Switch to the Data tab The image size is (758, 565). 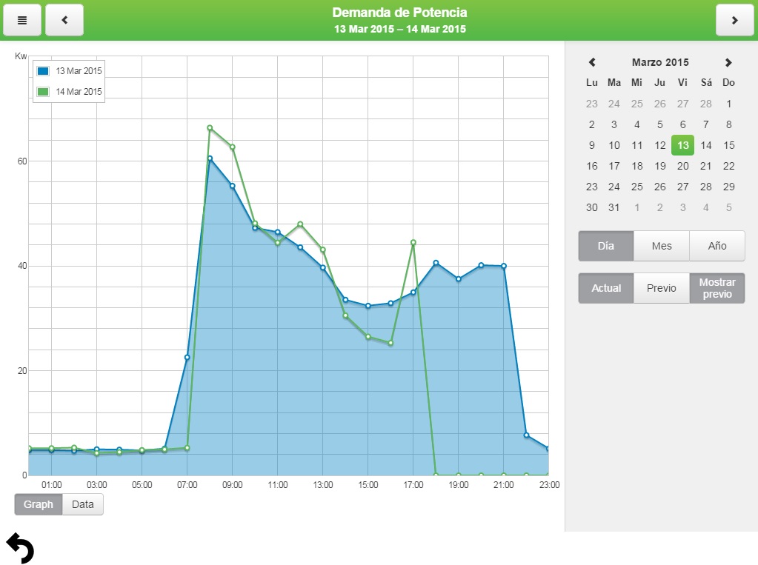(x=83, y=504)
